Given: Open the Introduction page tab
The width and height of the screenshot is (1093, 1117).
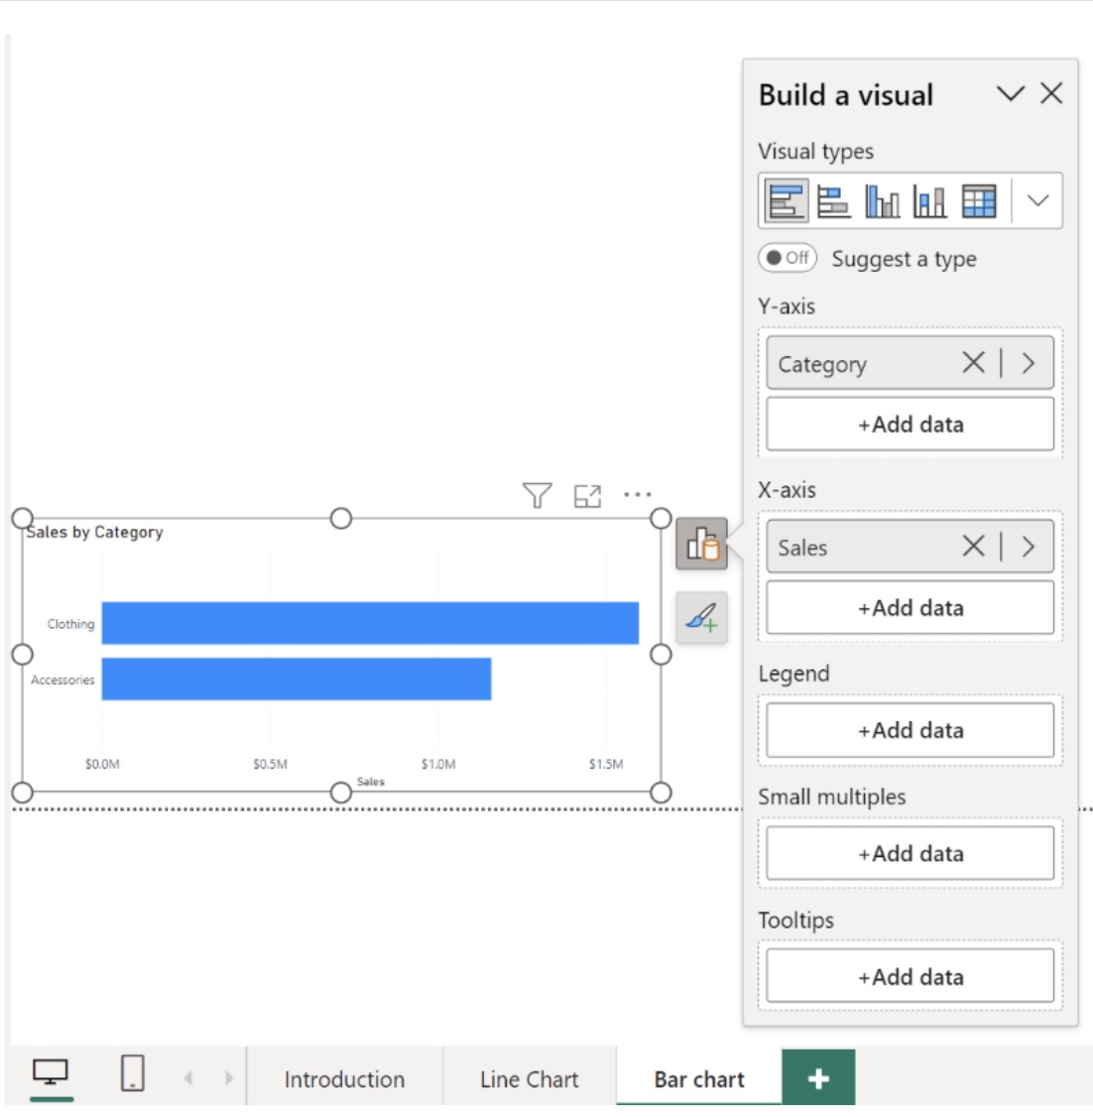Looking at the screenshot, I should (344, 1079).
